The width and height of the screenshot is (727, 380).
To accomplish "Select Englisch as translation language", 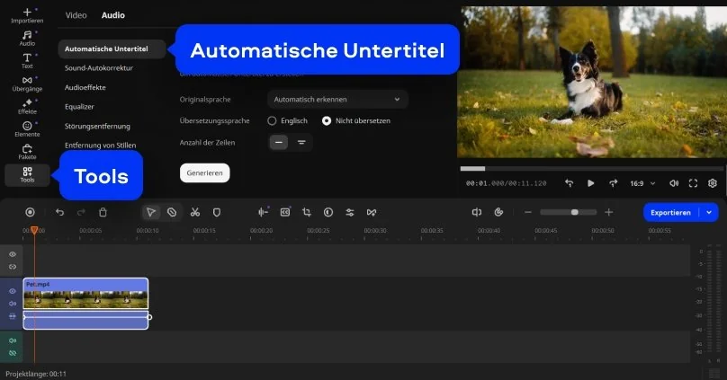I will pos(272,120).
